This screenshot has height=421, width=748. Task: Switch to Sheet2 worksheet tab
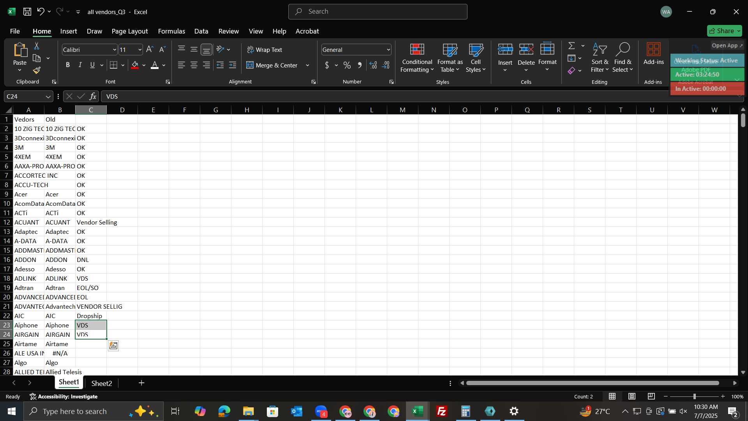pos(102,383)
